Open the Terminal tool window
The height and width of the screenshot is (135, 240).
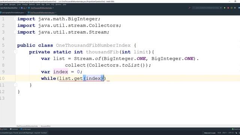click(x=14, y=129)
